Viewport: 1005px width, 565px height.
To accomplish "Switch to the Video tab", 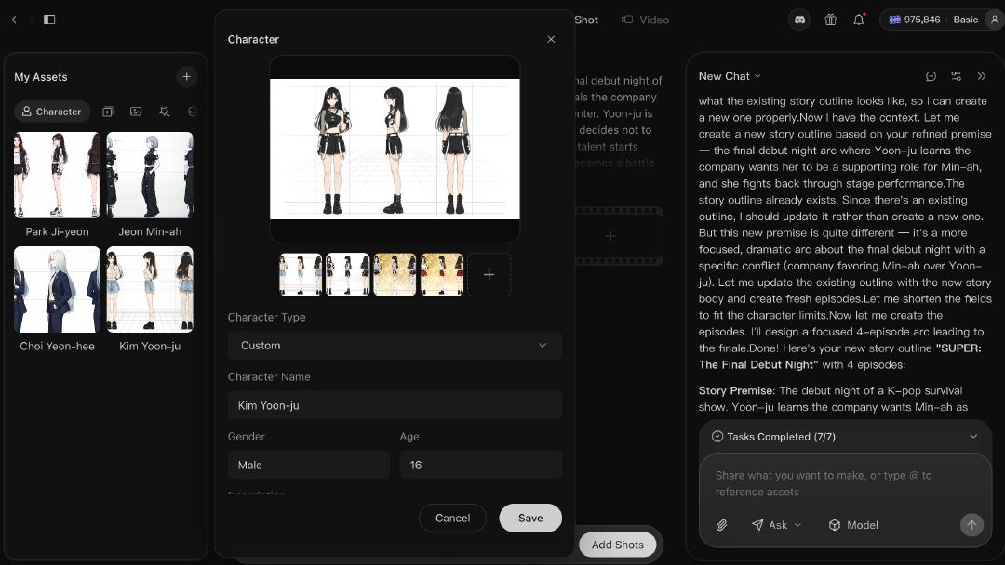I will tap(646, 20).
